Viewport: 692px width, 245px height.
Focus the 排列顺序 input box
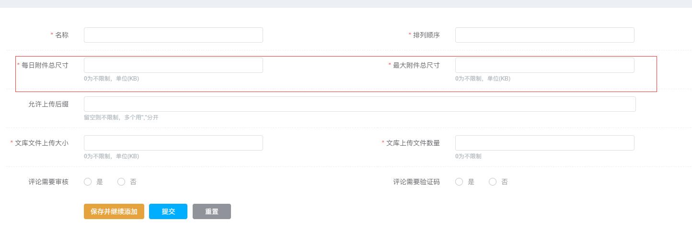point(544,35)
